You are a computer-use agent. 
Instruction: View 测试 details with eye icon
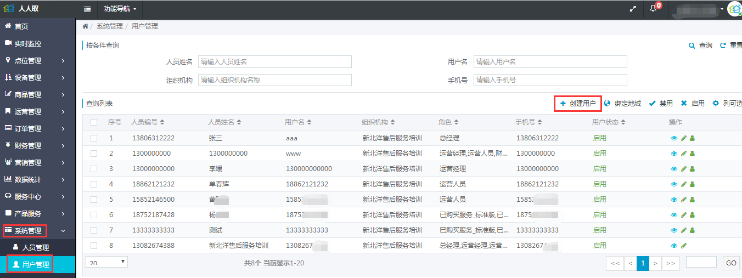point(674,230)
